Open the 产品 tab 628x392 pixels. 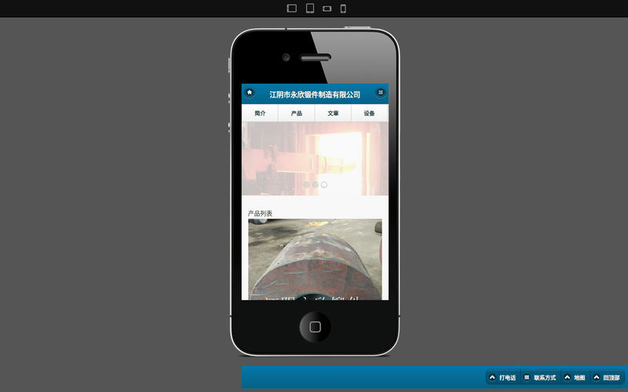[x=297, y=113]
